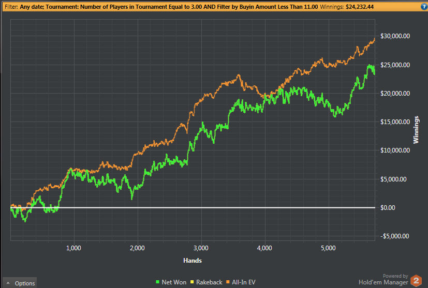The height and width of the screenshot is (288, 428).
Task: Click the Hands axis title
Action: [x=193, y=261]
